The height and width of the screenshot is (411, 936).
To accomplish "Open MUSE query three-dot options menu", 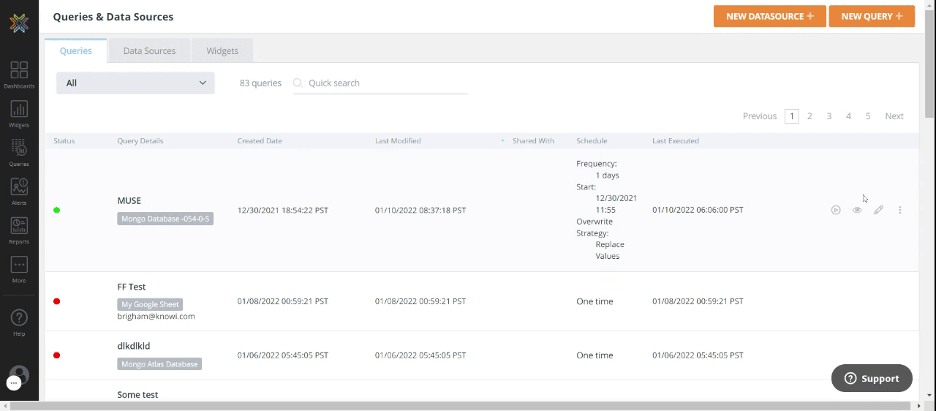I will 900,210.
